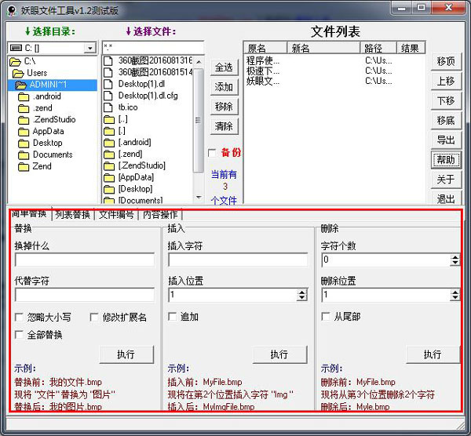Click the 插入字符 input field
This screenshot has height=436, width=471.
click(x=238, y=260)
